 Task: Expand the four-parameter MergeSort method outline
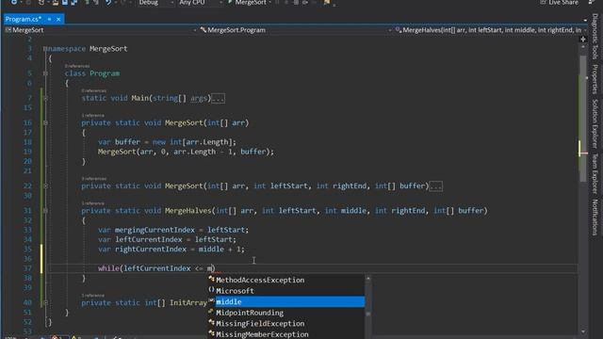click(45, 186)
